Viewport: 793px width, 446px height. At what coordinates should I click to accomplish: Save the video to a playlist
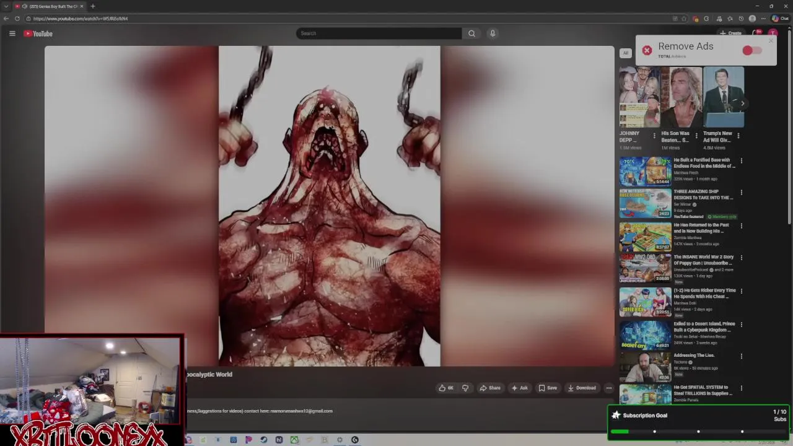[x=548, y=388]
